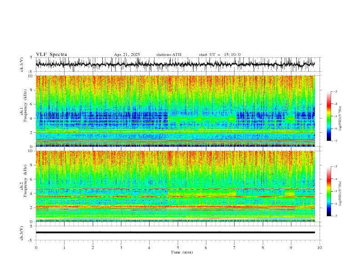
Task: Click time axis tick label '3'
Action: coord(121,248)
